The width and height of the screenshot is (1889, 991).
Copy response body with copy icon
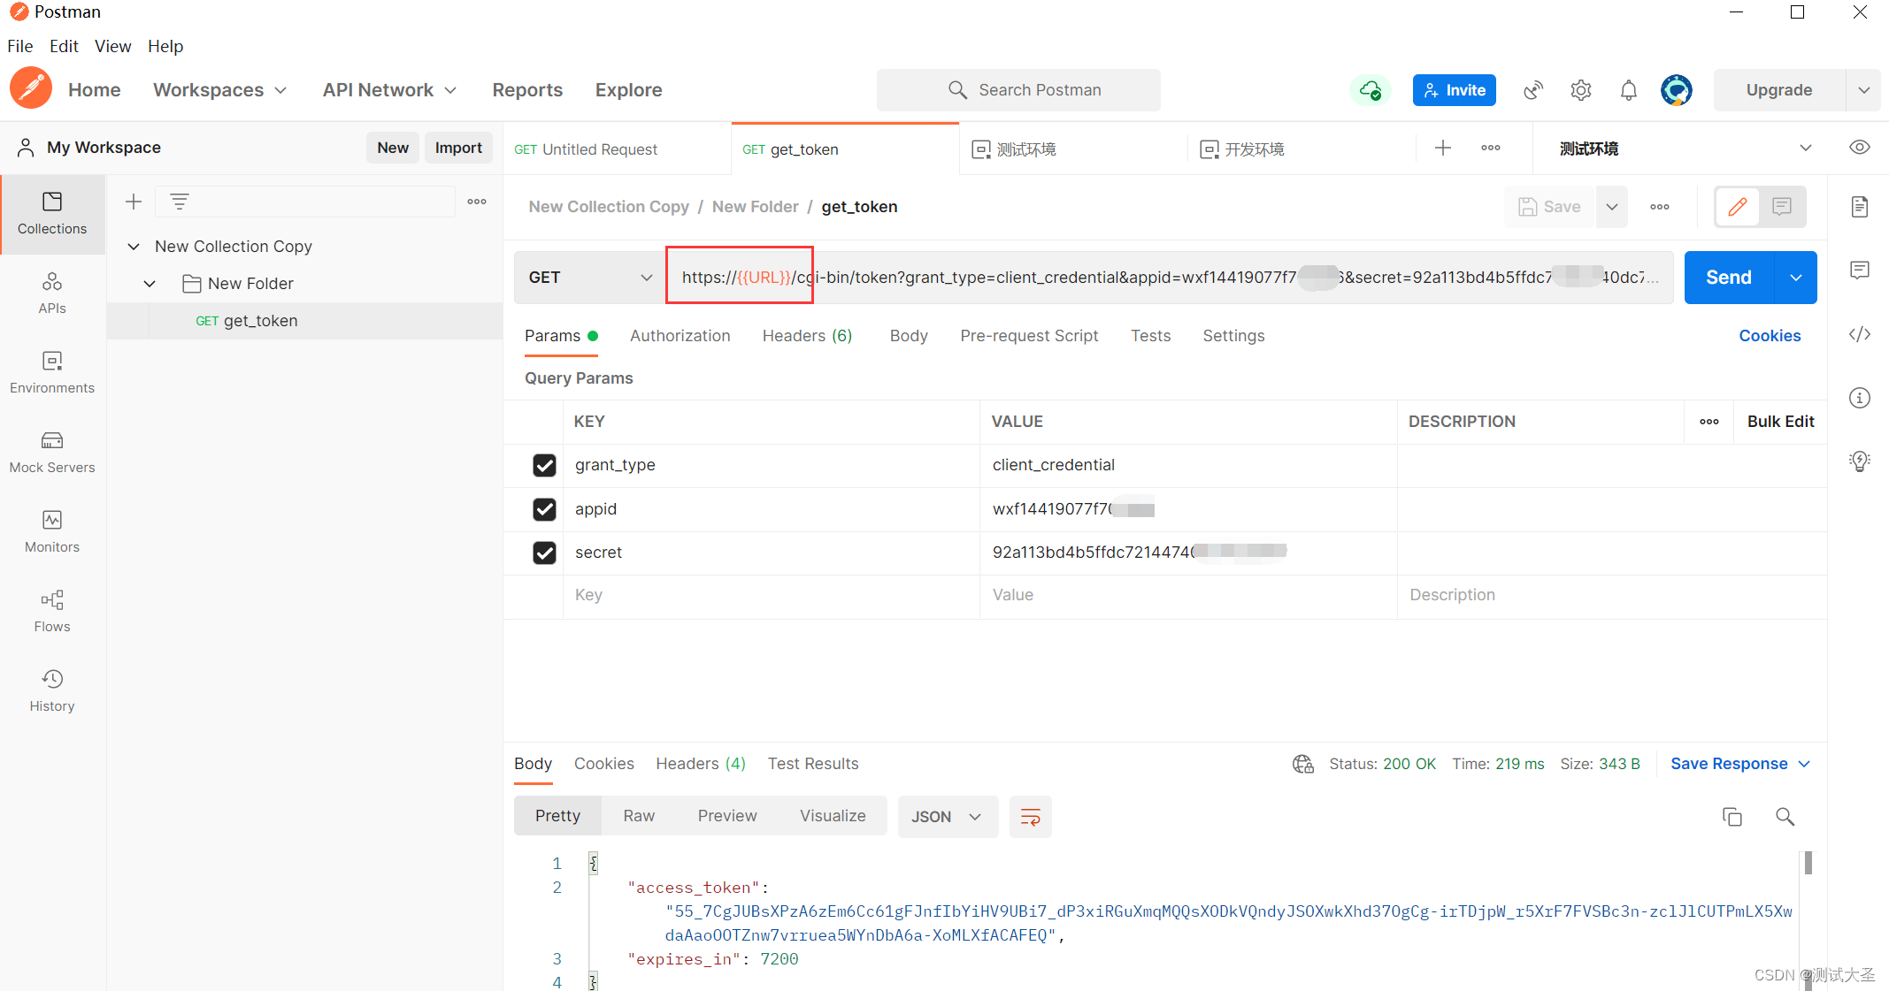pos(1732,816)
